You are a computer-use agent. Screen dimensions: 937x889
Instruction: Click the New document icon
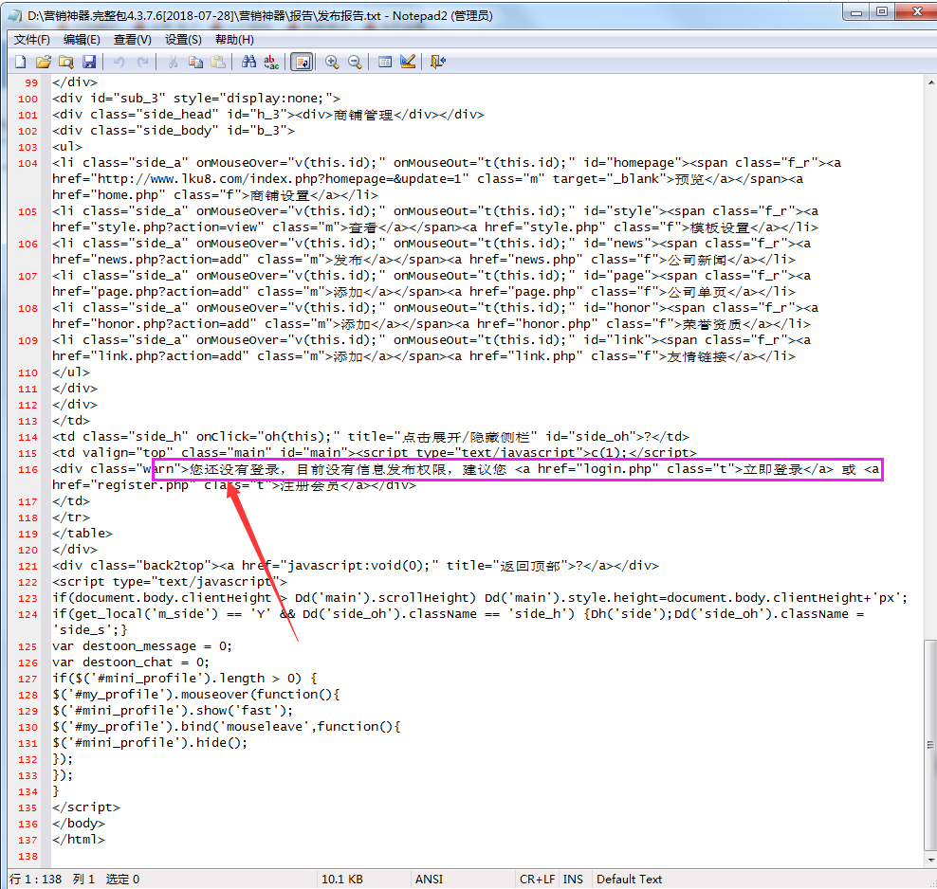pyautogui.click(x=20, y=62)
